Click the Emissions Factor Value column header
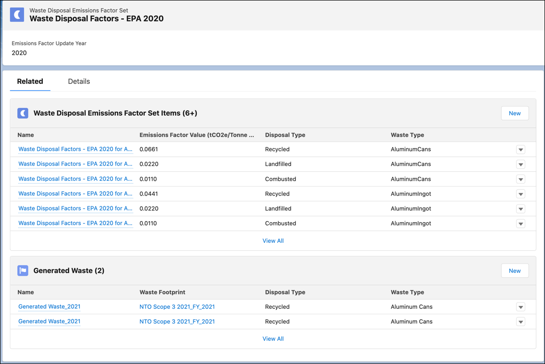 tap(197, 135)
